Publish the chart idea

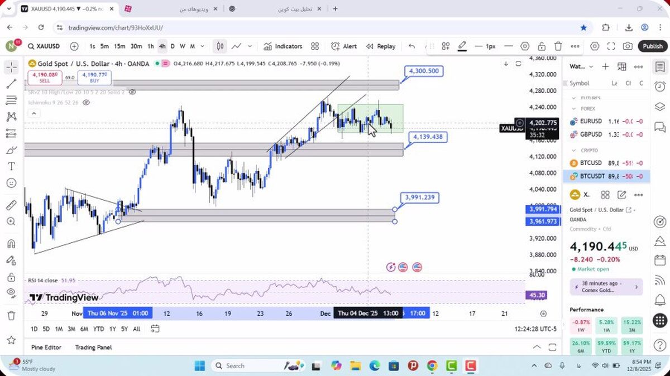point(652,46)
